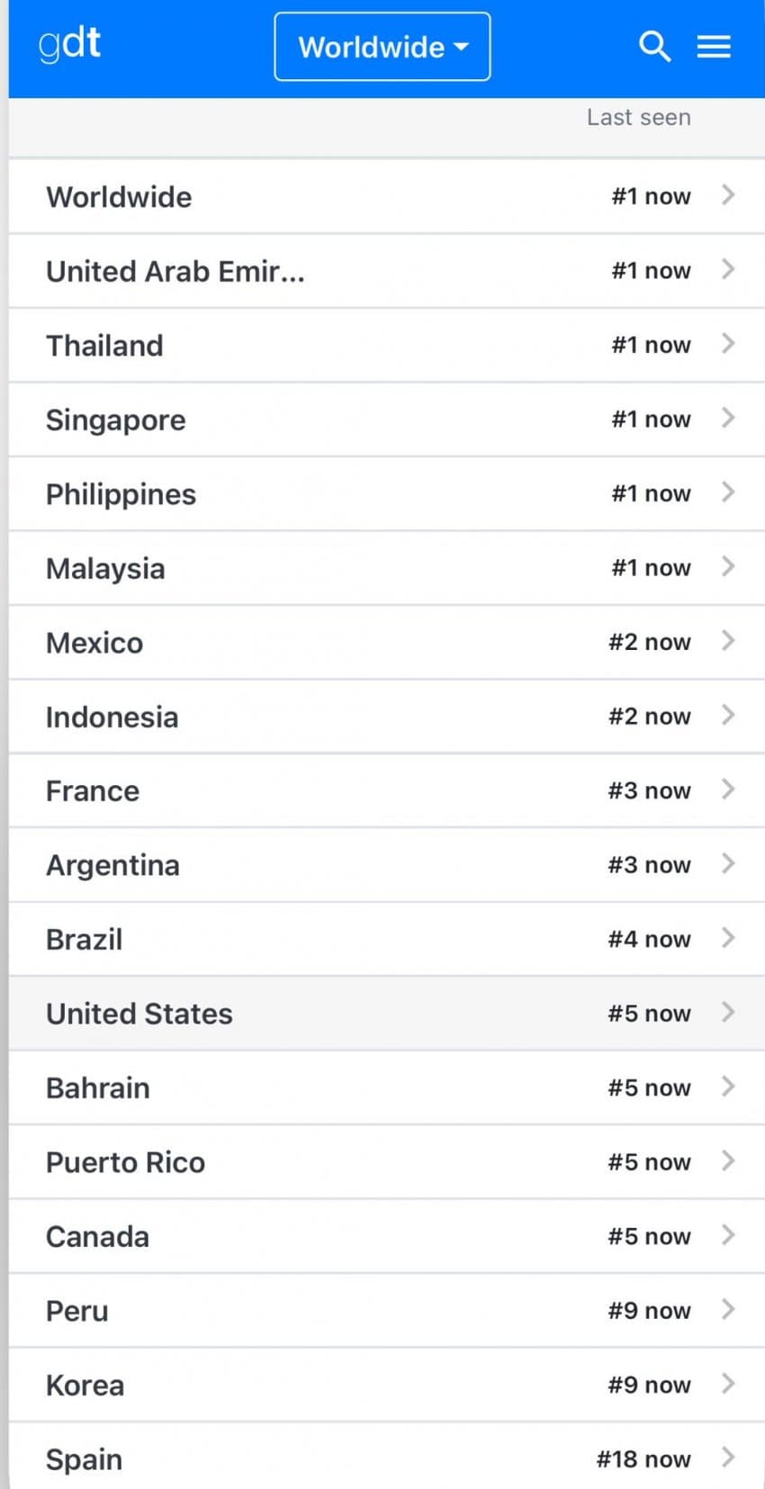Expand the Spain row chevron
The width and height of the screenshot is (765, 1489).
coord(728,1457)
